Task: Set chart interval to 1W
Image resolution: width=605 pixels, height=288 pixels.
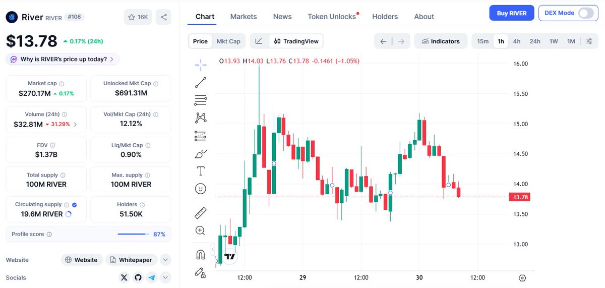Action: tap(554, 41)
